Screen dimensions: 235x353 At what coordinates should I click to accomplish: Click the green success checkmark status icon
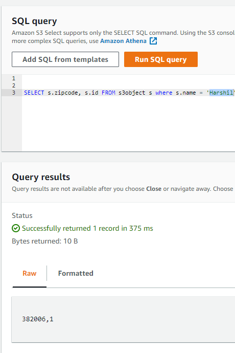16,228
